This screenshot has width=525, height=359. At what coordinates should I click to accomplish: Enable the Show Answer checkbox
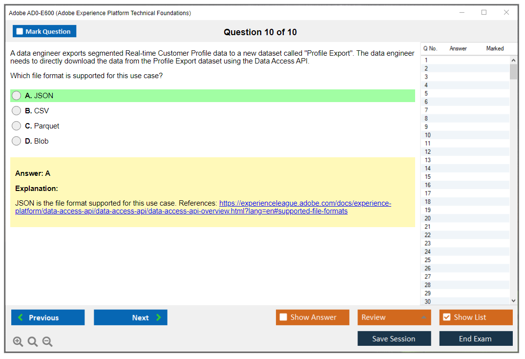283,317
